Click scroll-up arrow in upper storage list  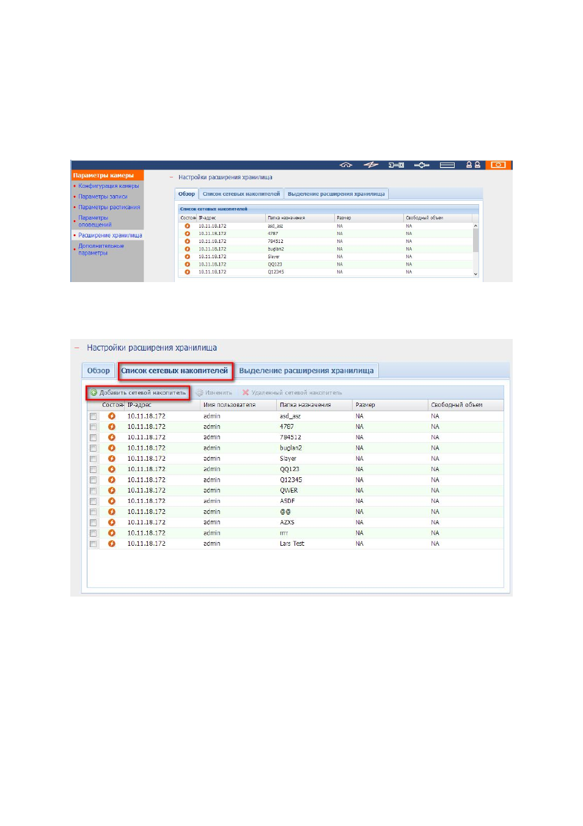coord(475,226)
